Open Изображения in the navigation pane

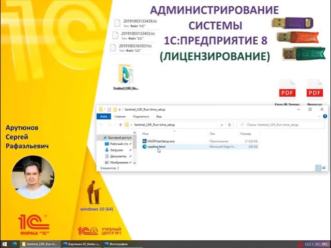pos(118,162)
